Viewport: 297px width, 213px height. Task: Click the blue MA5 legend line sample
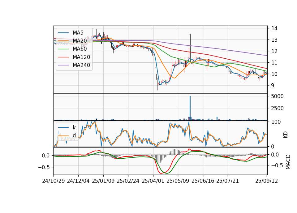(63, 33)
